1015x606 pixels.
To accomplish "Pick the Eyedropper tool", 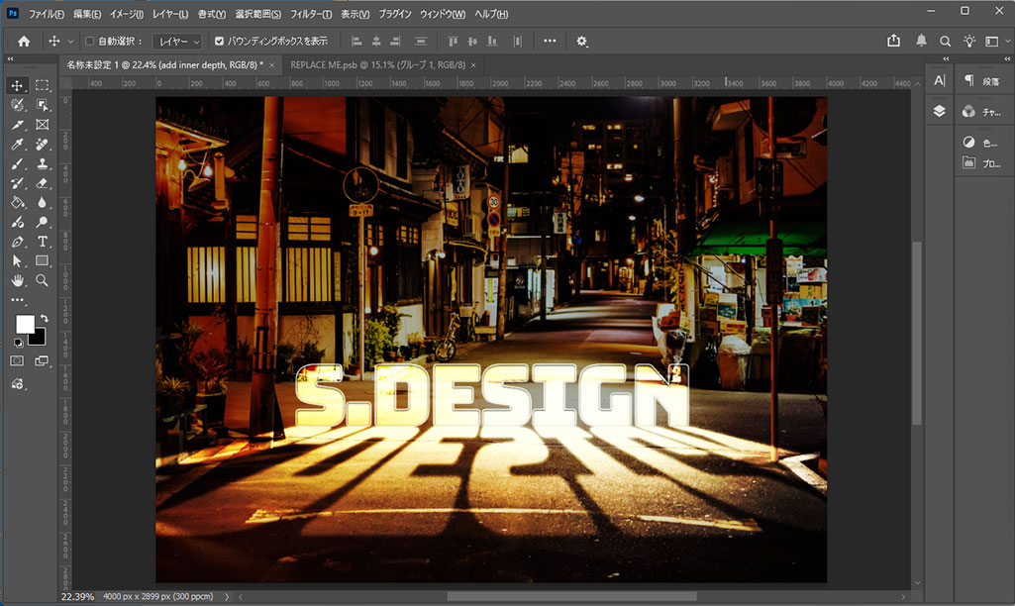I will point(17,145).
